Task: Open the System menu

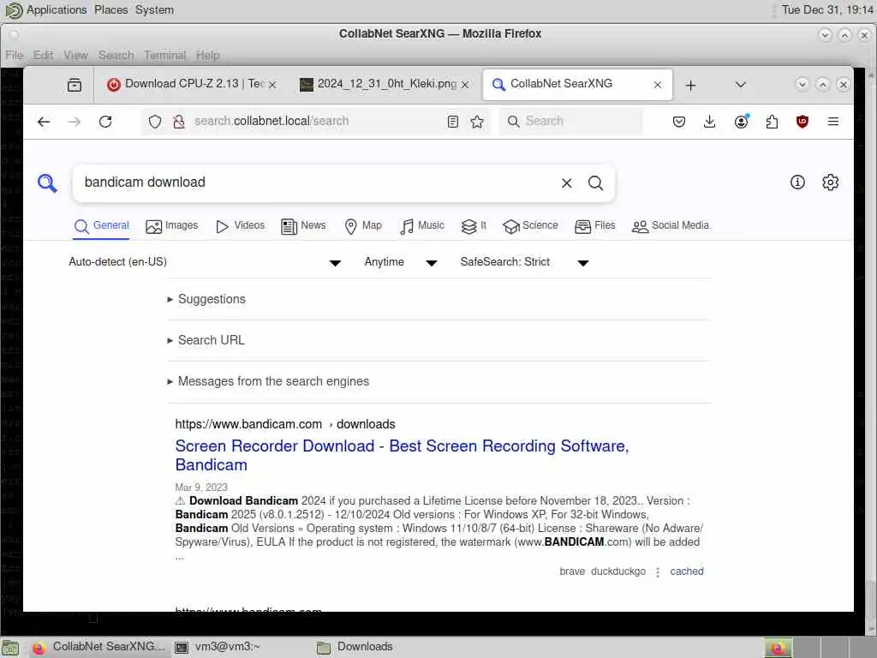Action: (x=154, y=10)
